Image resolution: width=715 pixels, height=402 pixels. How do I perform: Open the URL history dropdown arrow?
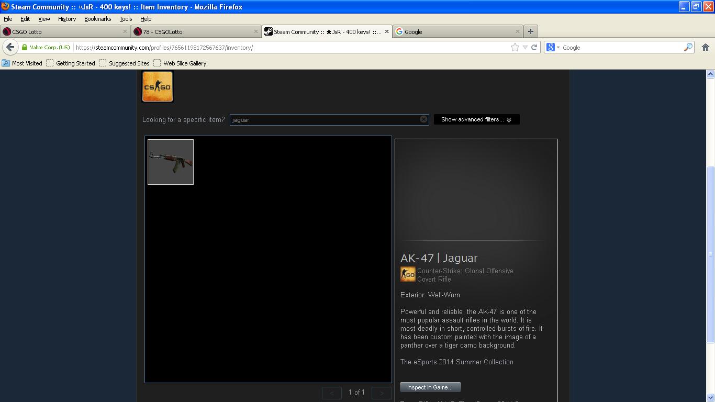coord(525,47)
